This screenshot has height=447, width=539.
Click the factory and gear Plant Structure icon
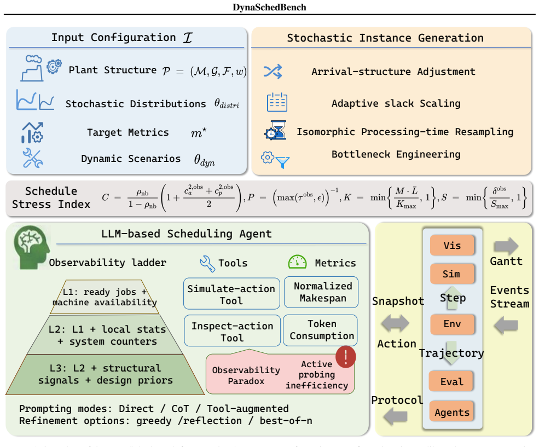[41, 68]
